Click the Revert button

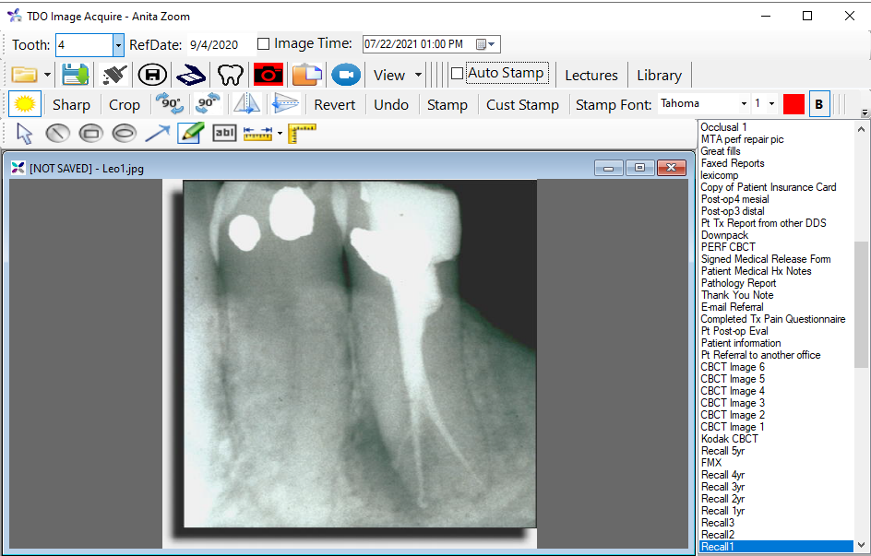click(334, 104)
